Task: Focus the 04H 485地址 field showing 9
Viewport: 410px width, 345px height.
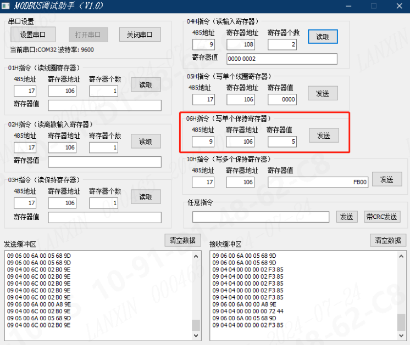Action: pyautogui.click(x=204, y=44)
